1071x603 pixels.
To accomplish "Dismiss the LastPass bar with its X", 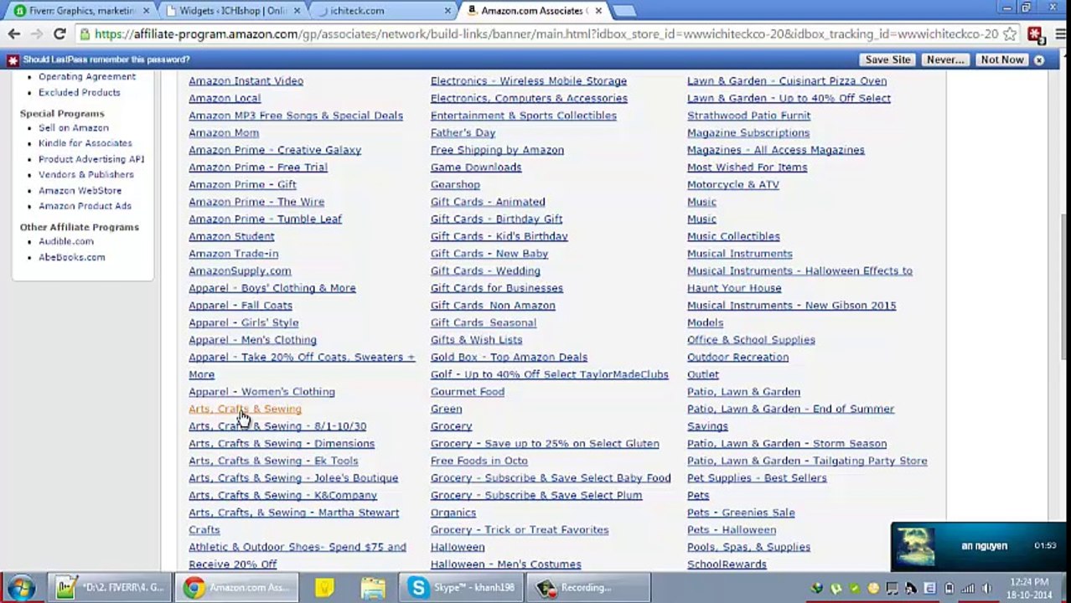I will pos(1039,59).
